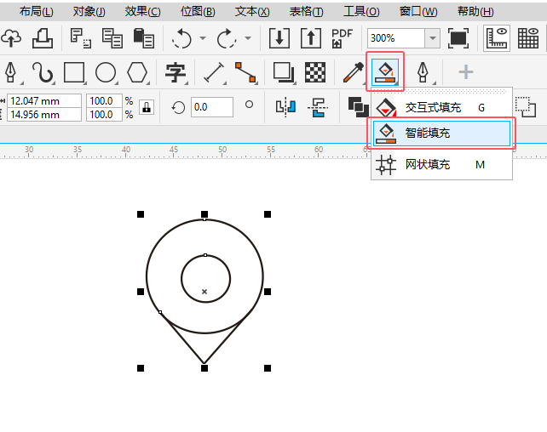The height and width of the screenshot is (432, 547).
Task: Click the Publish to PDF icon
Action: coord(342,38)
